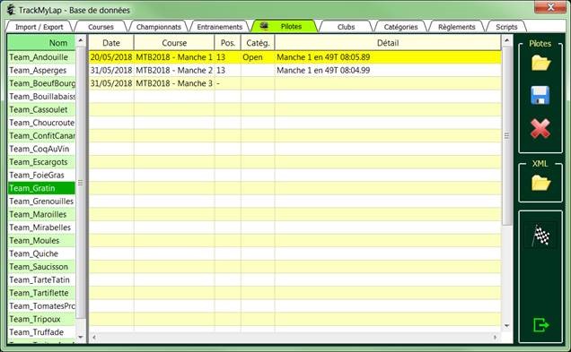Viewport: 571px width, 352px height.
Task: Select Team_FoieGras in the pilot list
Action: click(x=41, y=175)
